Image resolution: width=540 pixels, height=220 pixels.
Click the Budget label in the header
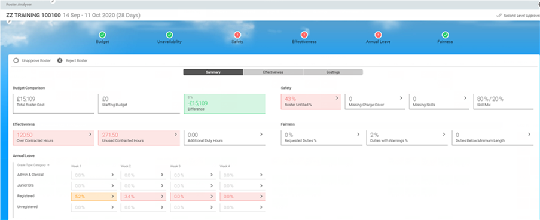click(102, 42)
